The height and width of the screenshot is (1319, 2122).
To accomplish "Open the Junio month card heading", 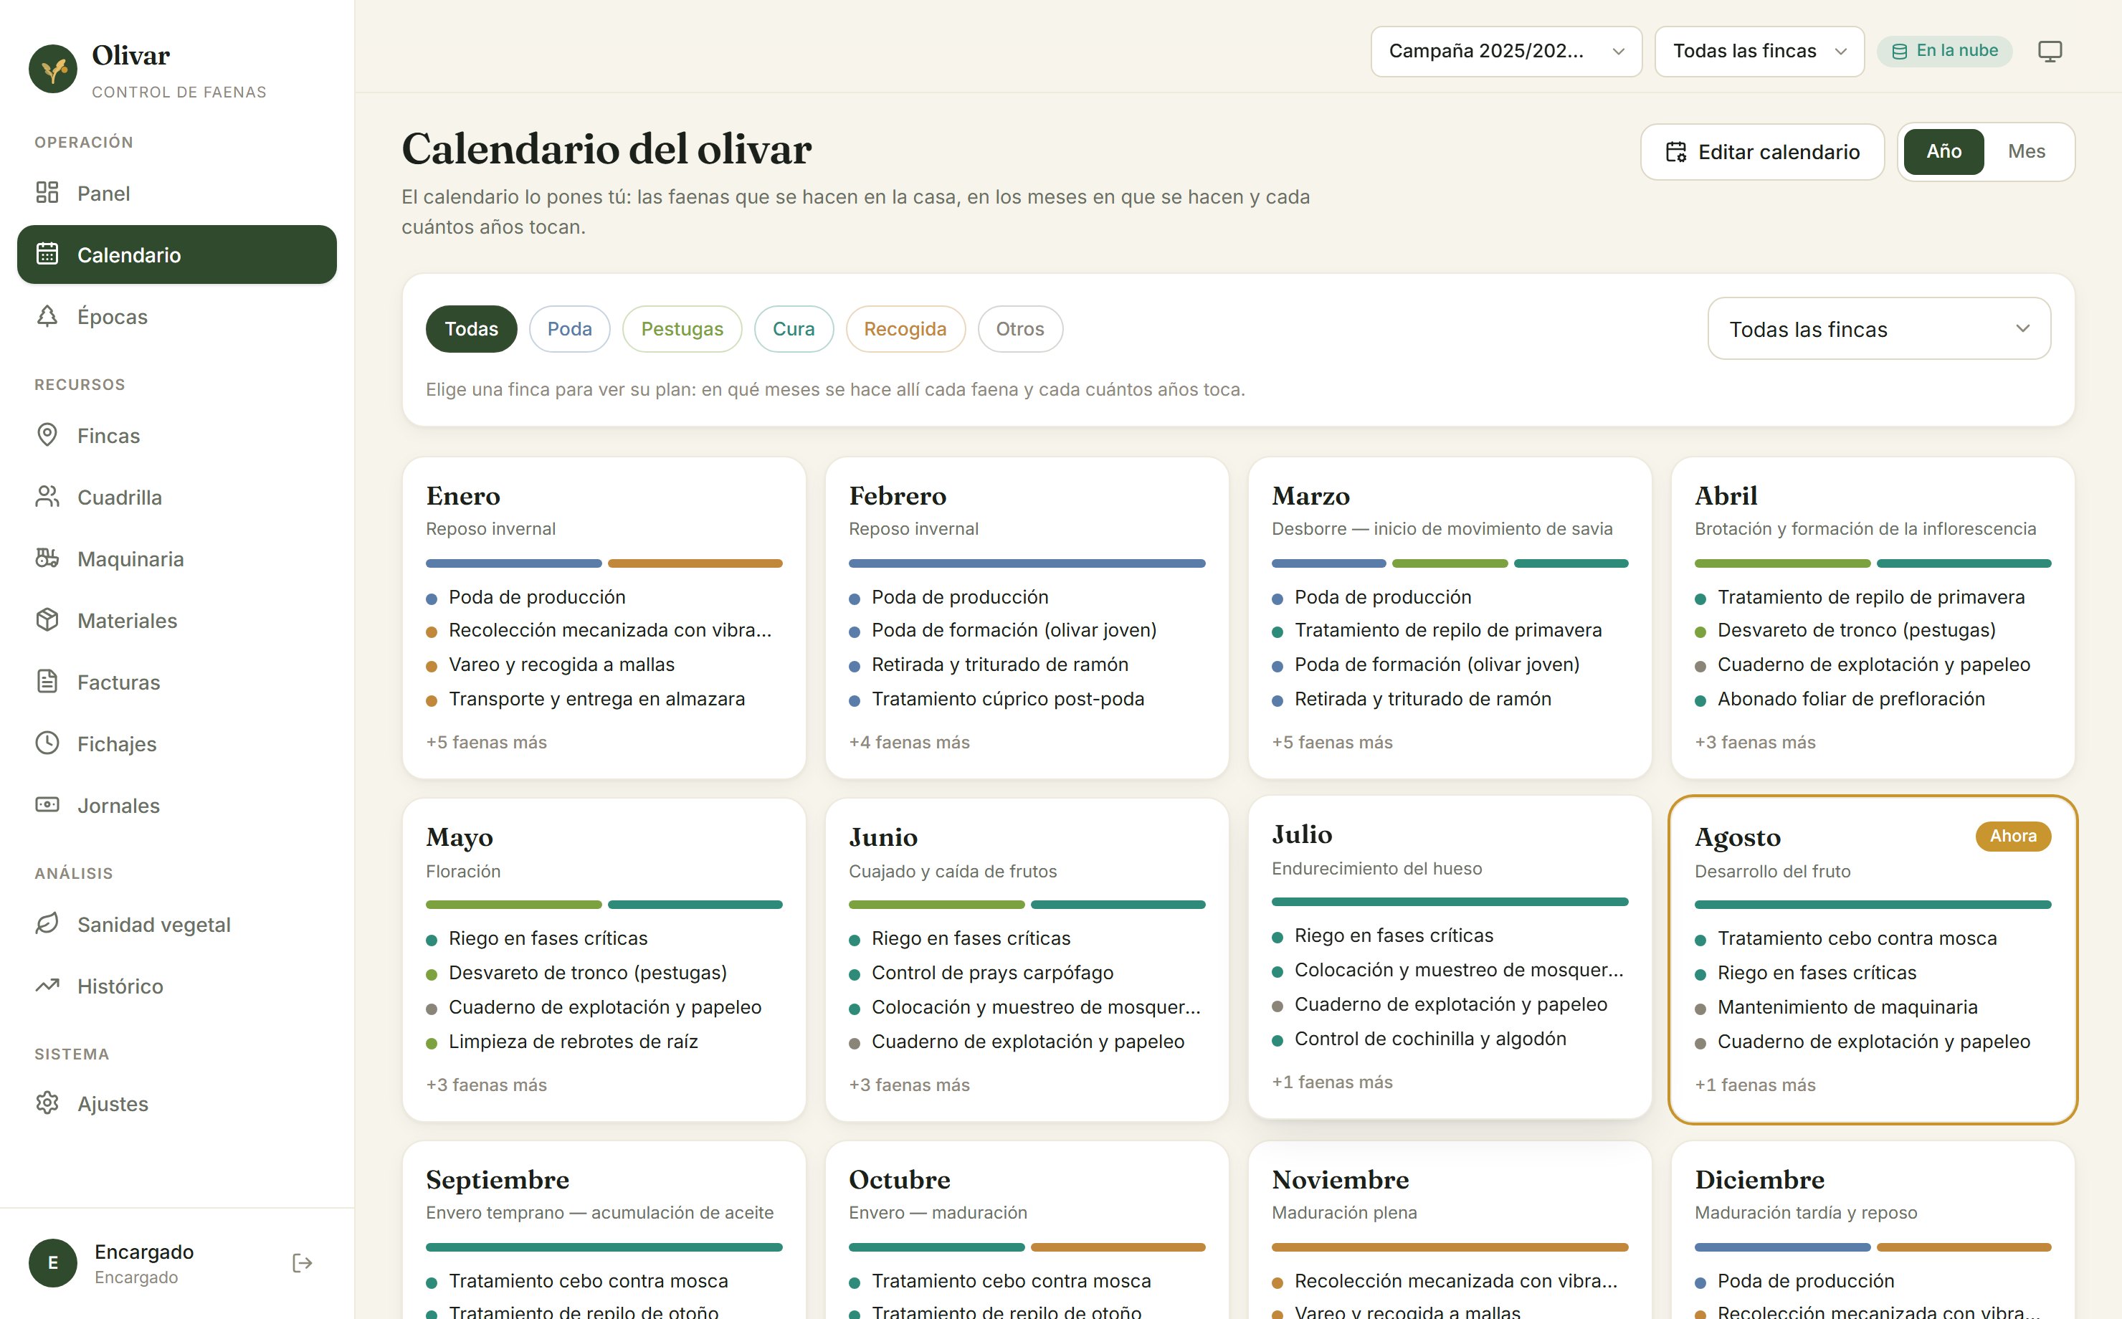I will (x=883, y=837).
